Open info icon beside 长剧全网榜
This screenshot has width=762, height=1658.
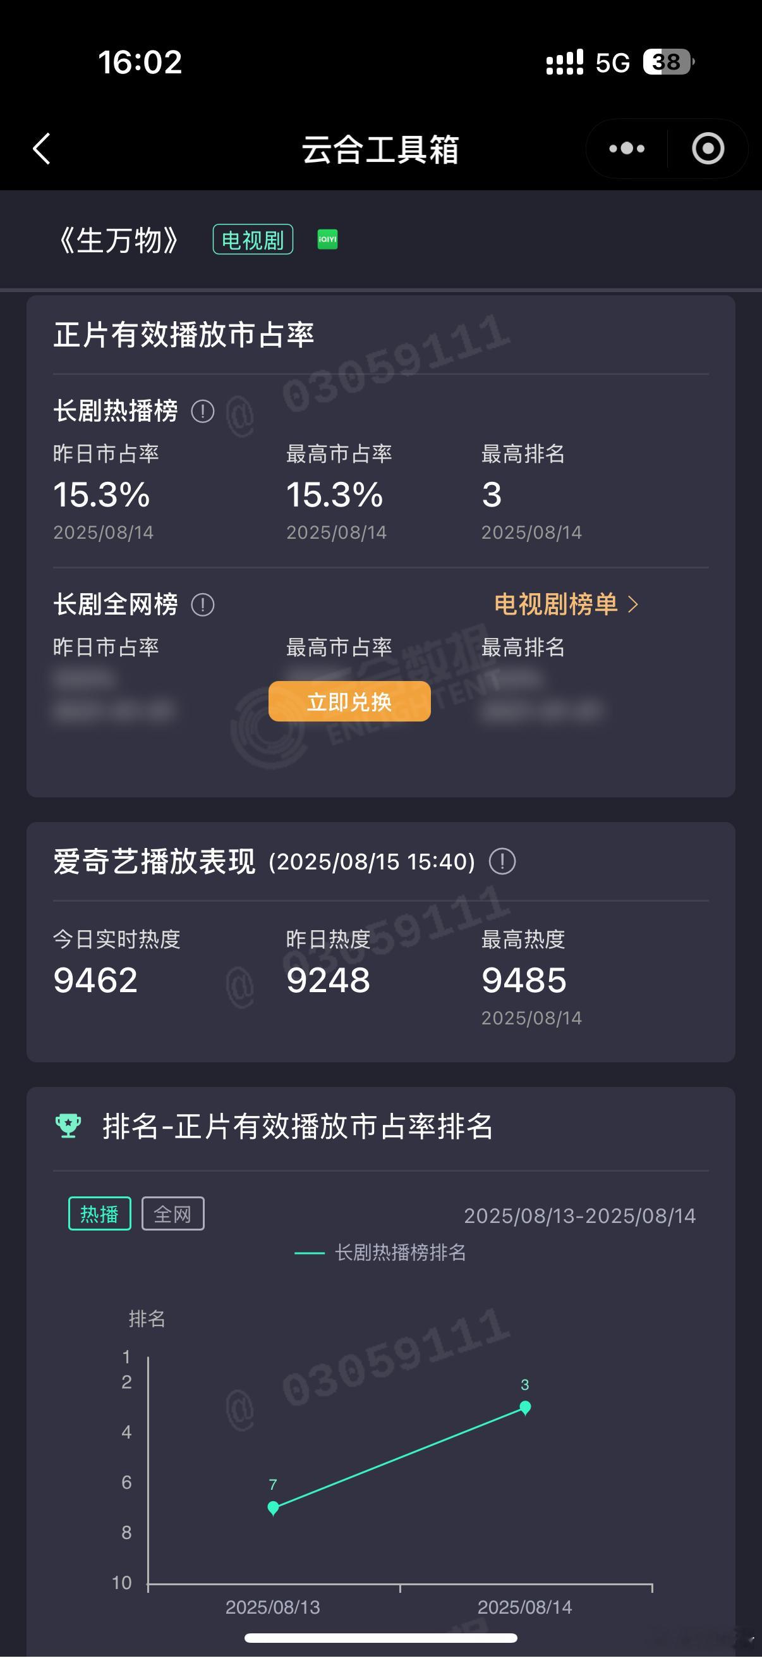click(203, 605)
